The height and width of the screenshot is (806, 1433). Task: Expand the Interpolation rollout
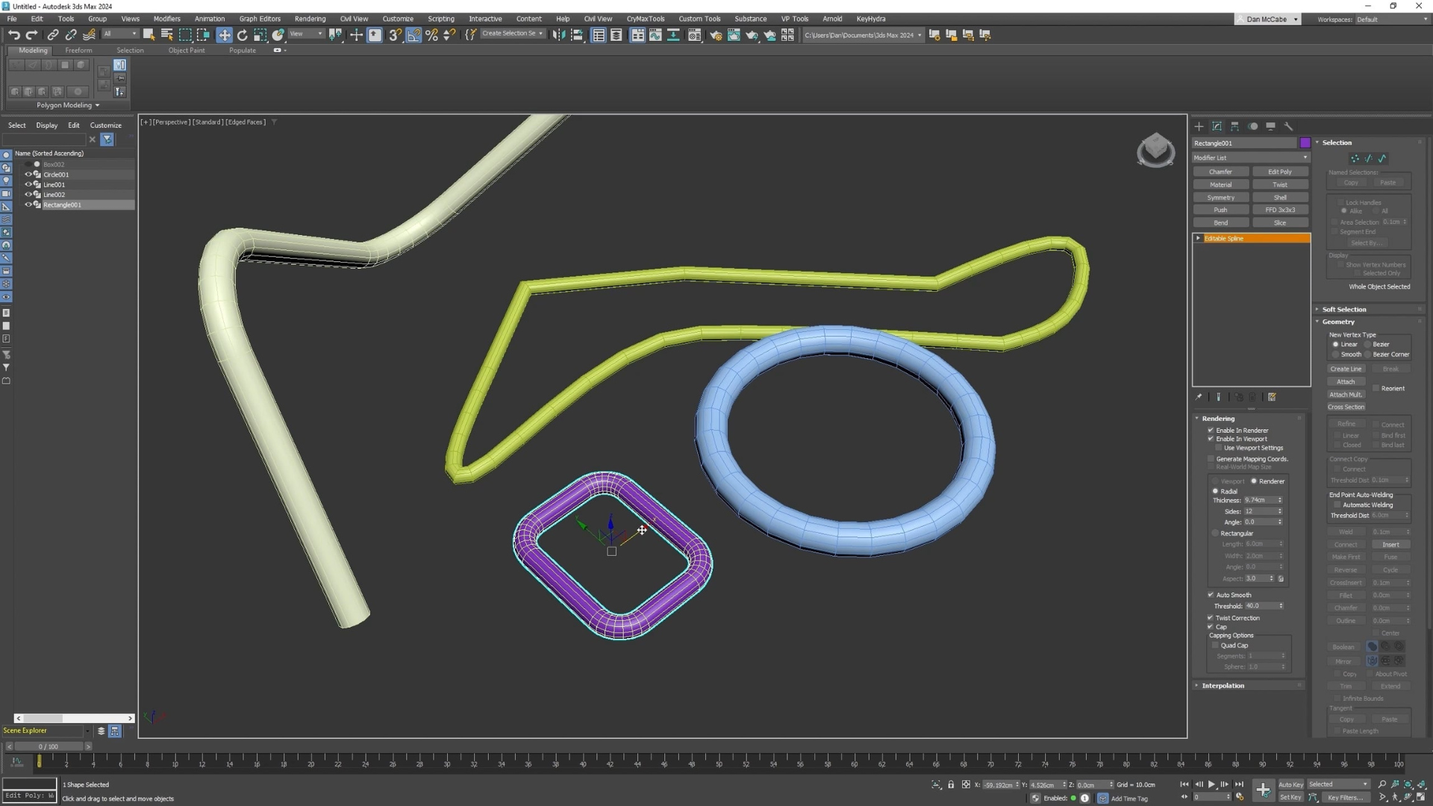tap(1223, 685)
